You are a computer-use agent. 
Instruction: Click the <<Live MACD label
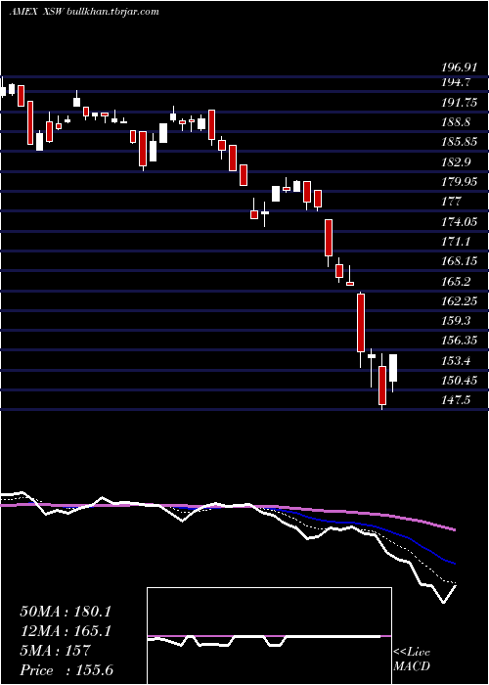coord(412,660)
